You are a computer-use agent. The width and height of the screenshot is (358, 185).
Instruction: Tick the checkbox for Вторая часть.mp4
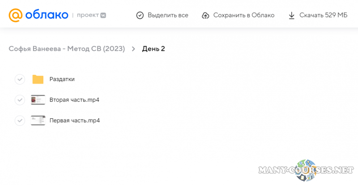tap(20, 100)
